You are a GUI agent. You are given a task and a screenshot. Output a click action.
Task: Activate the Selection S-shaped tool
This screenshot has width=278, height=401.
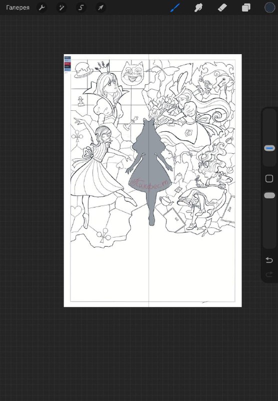pyautogui.click(x=81, y=8)
